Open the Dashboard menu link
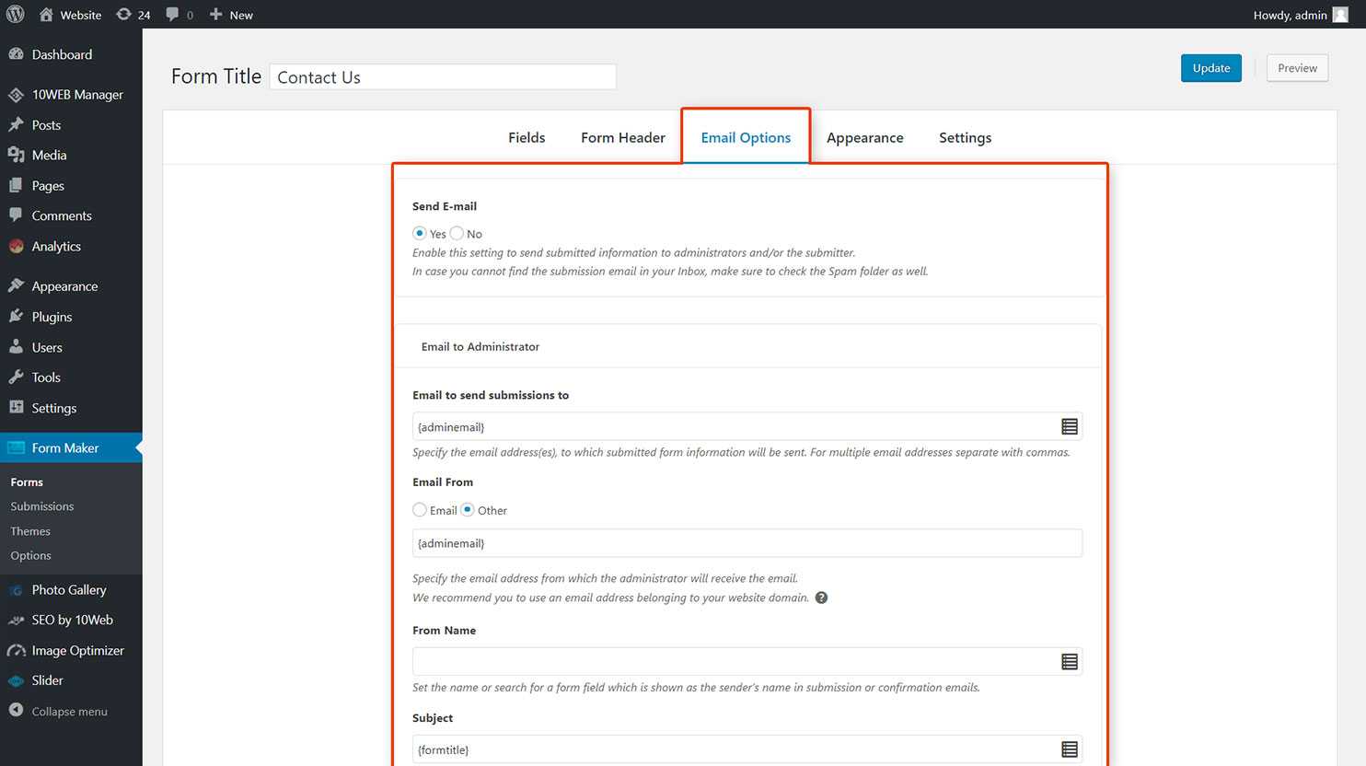 pos(62,54)
